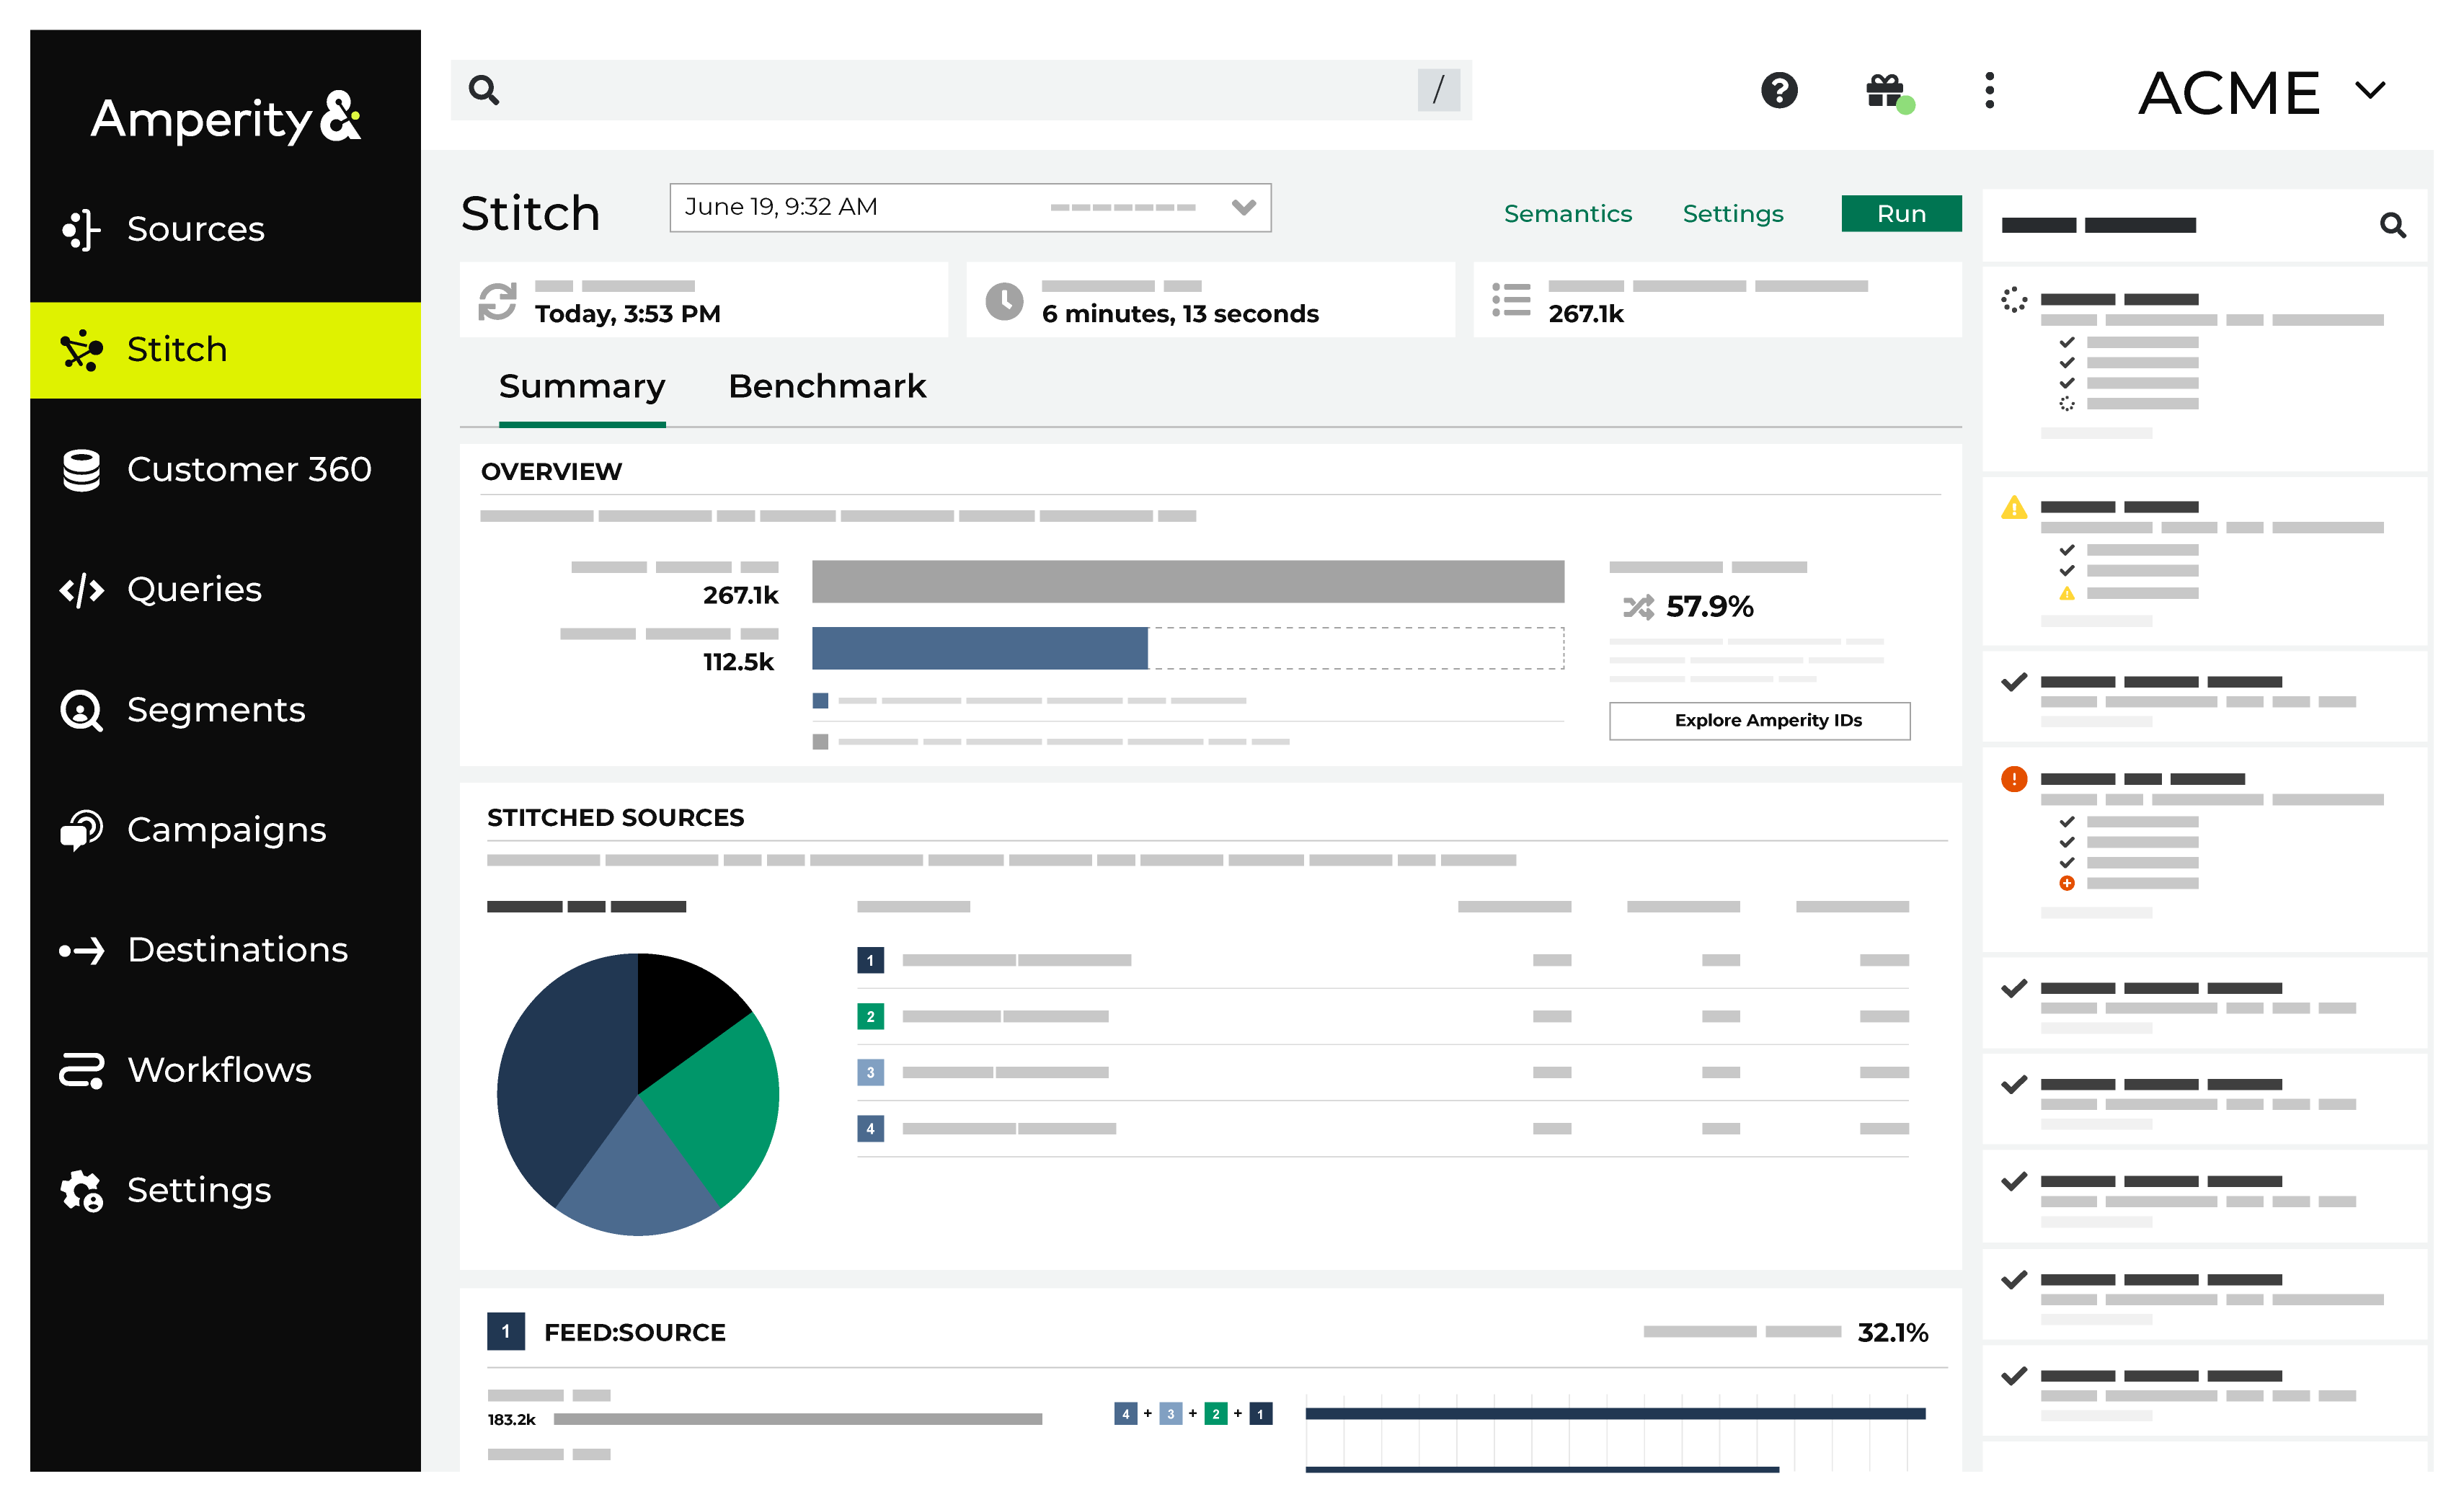Click the OVERVIEW heading
The width and height of the screenshot is (2464, 1502).
pos(551,471)
